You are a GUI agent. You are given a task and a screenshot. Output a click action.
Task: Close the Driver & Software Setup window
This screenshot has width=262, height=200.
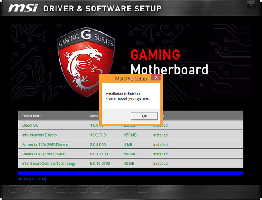click(251, 4)
